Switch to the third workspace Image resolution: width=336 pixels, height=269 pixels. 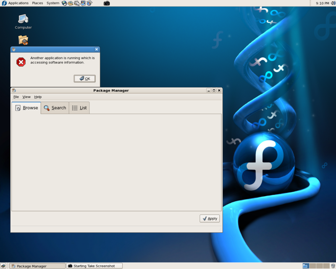point(319,266)
